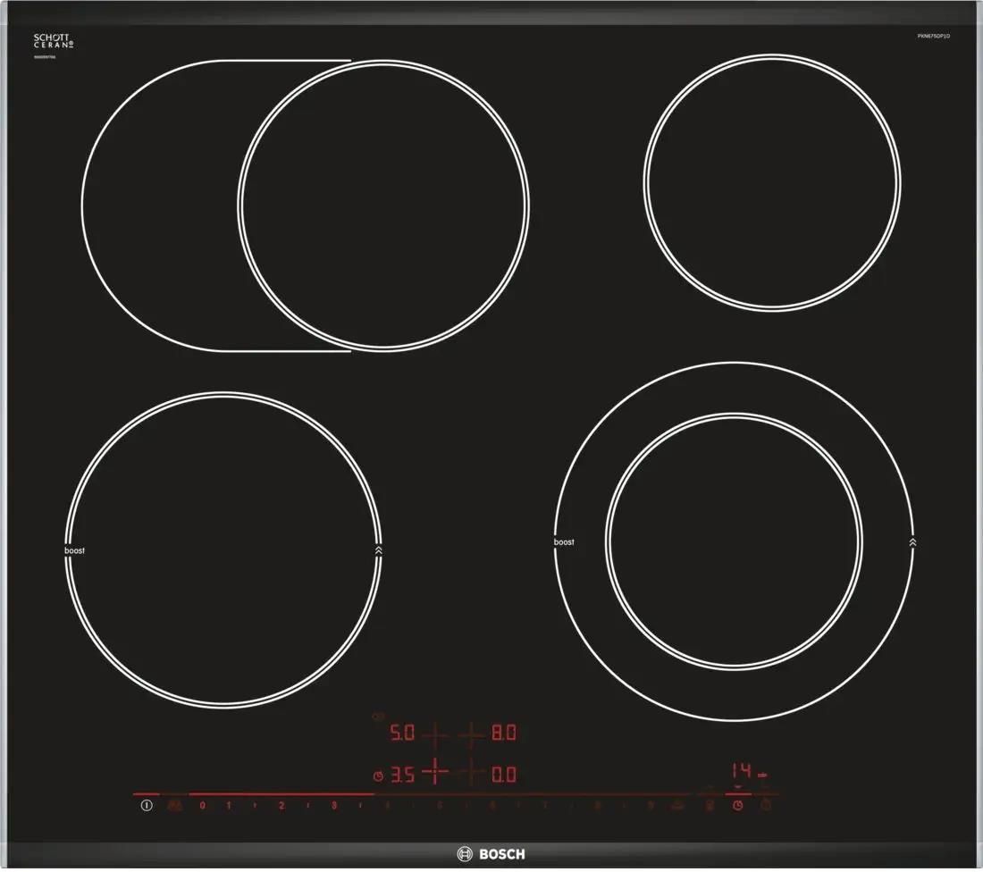This screenshot has height=872, width=983.
Task: Expand front-left zone with double chevron
Action: click(x=379, y=551)
